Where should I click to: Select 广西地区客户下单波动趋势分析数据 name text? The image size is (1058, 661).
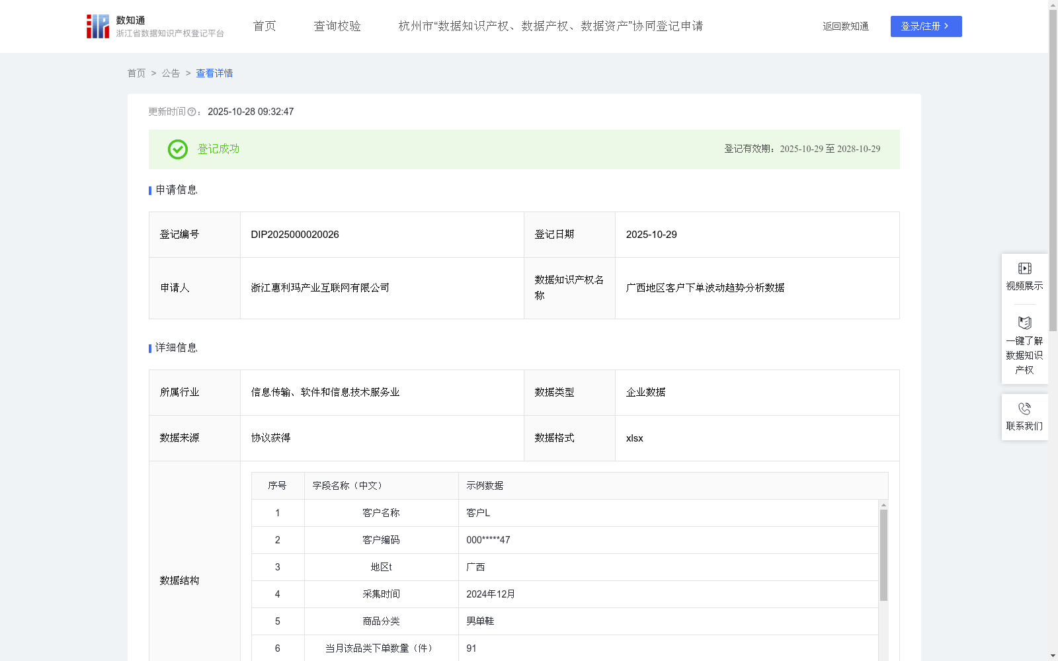click(705, 288)
